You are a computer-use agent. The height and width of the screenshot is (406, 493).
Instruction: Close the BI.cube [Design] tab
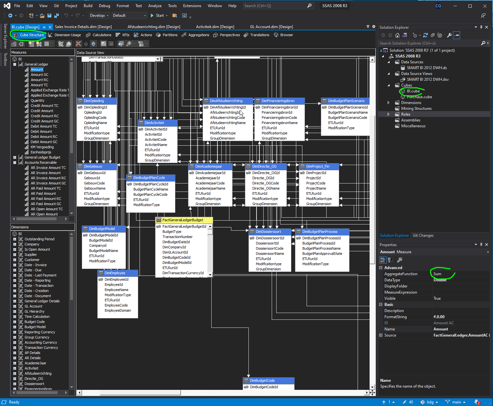coord(50,27)
